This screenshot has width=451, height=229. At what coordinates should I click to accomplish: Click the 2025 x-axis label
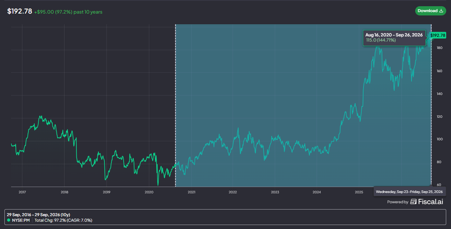(359, 192)
